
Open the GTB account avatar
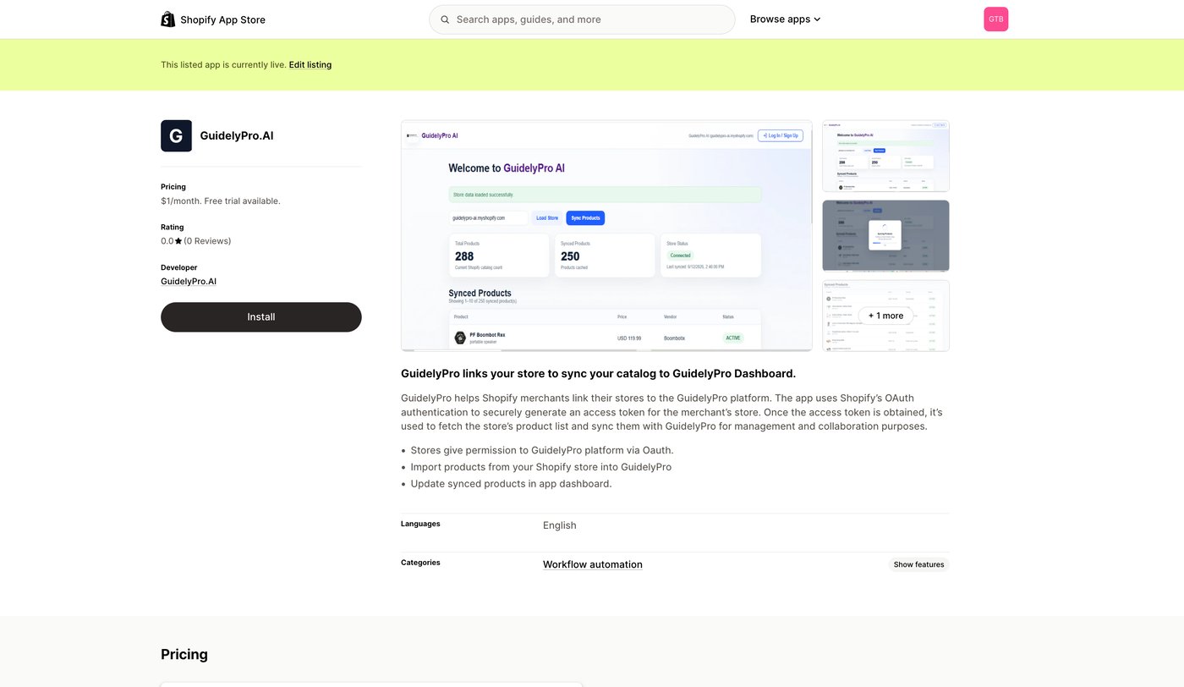pos(996,19)
